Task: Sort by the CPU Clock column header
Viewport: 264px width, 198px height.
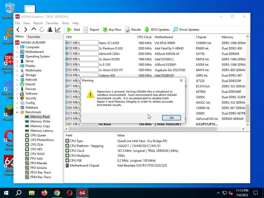Action: [144, 37]
